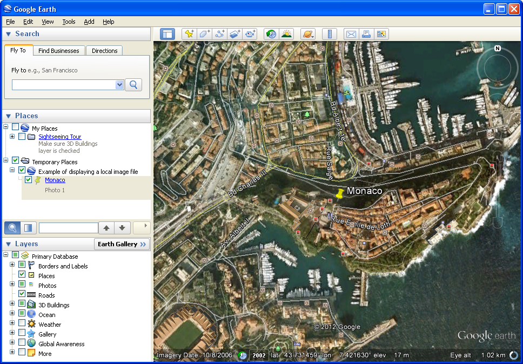
Task: Open the Tools menu
Action: [x=69, y=22]
